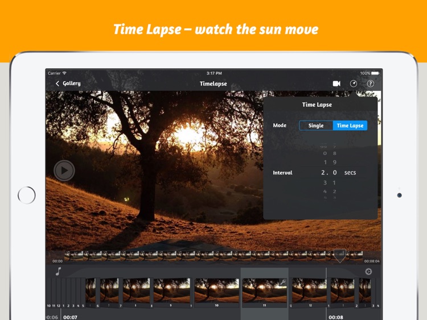
Task: Select frame 12 thumbnail in the timeline
Action: 309,291
